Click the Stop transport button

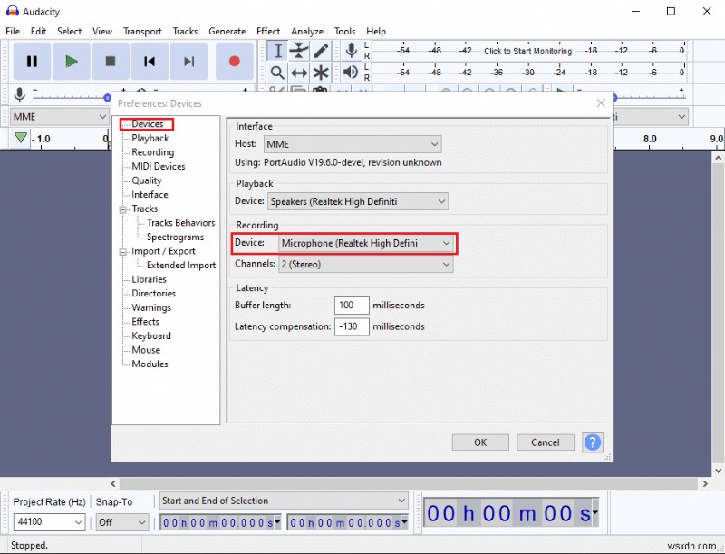point(111,62)
